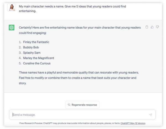
Task: Click the green ChatGPT logo avatar
Action: click(x=12, y=27)
